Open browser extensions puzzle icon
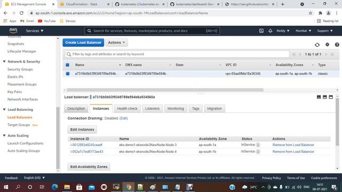The image size is (342, 192). tap(320, 13)
